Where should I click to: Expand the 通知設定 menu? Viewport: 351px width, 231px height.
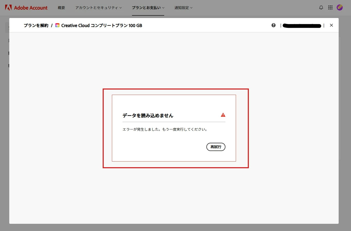(183, 8)
